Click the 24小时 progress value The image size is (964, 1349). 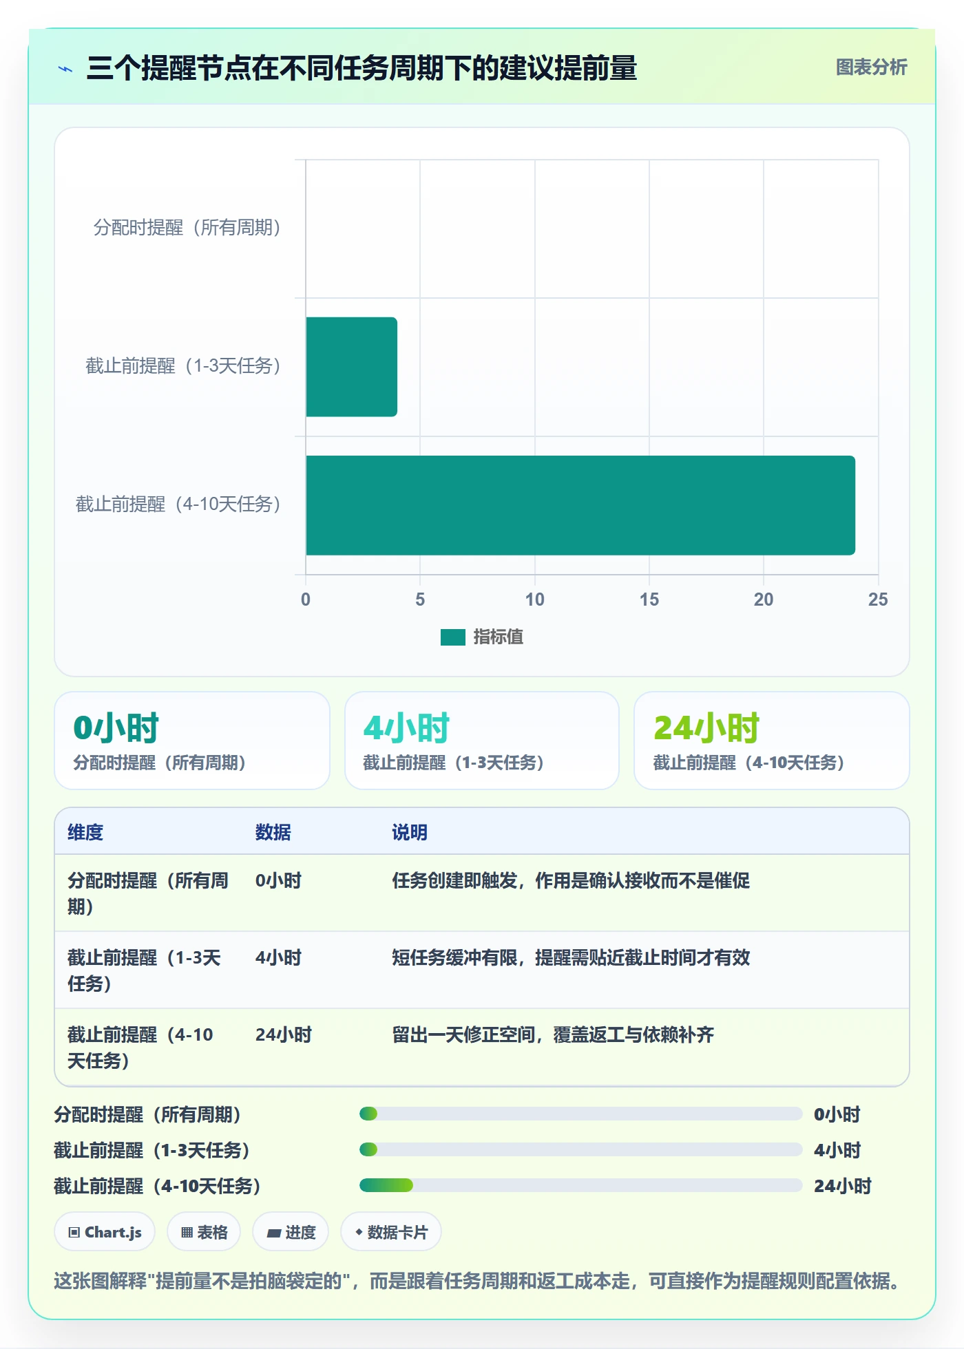coord(842,1186)
